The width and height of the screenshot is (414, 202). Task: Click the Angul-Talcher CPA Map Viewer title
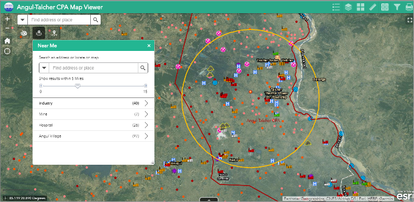tap(60, 7)
